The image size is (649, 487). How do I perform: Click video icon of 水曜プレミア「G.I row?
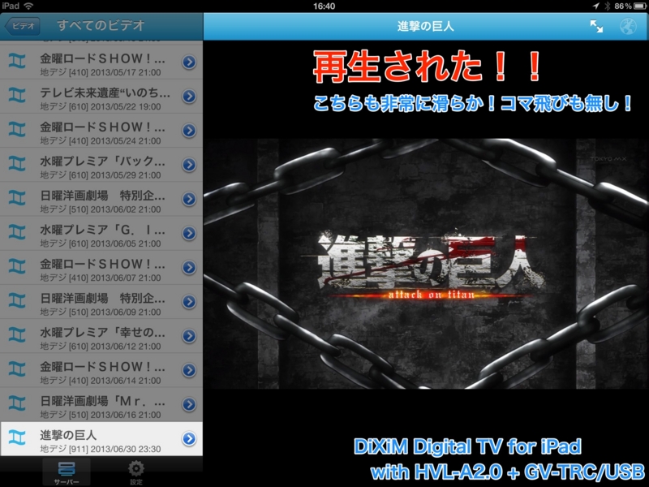(x=17, y=233)
